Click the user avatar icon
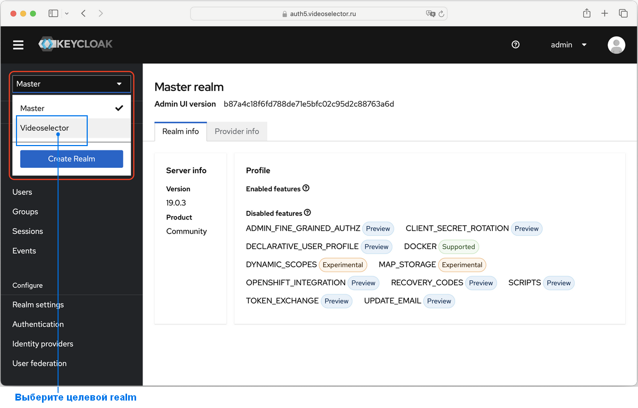 pyautogui.click(x=616, y=45)
